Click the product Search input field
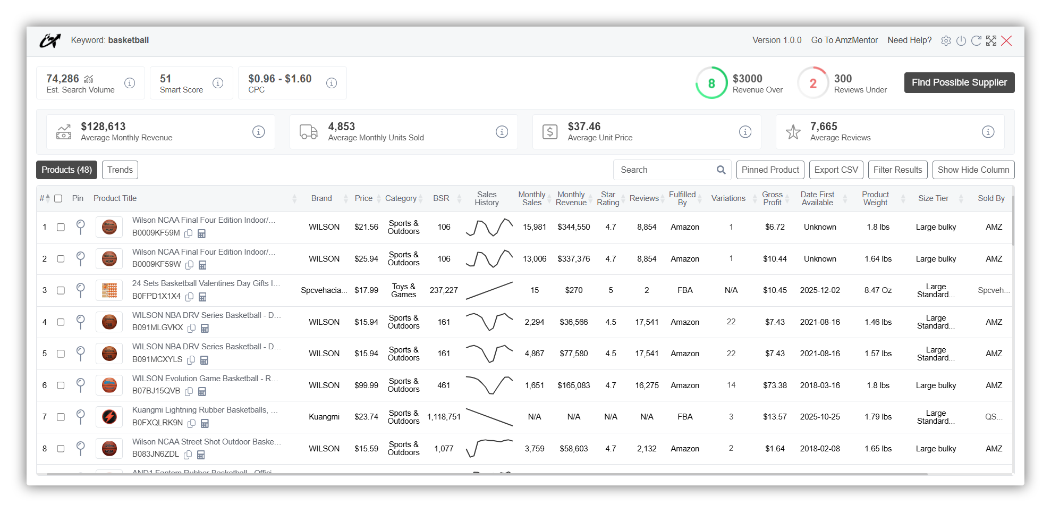This screenshot has width=1051, height=512. click(x=664, y=170)
